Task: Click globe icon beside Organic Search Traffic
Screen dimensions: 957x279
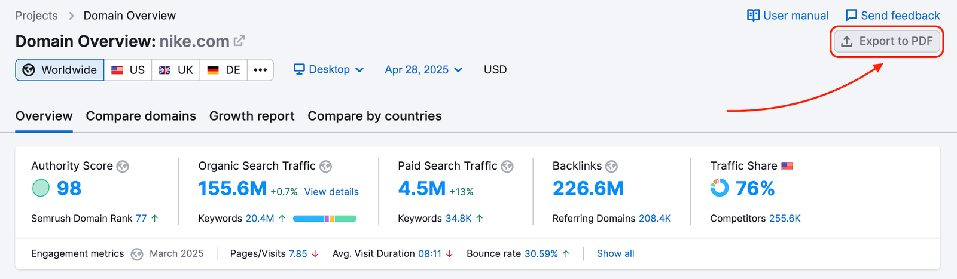Action: point(325,167)
